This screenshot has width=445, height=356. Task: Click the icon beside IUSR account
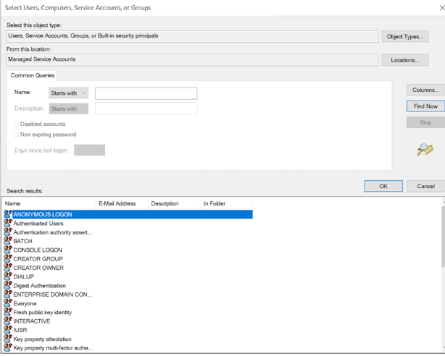[x=8, y=330]
